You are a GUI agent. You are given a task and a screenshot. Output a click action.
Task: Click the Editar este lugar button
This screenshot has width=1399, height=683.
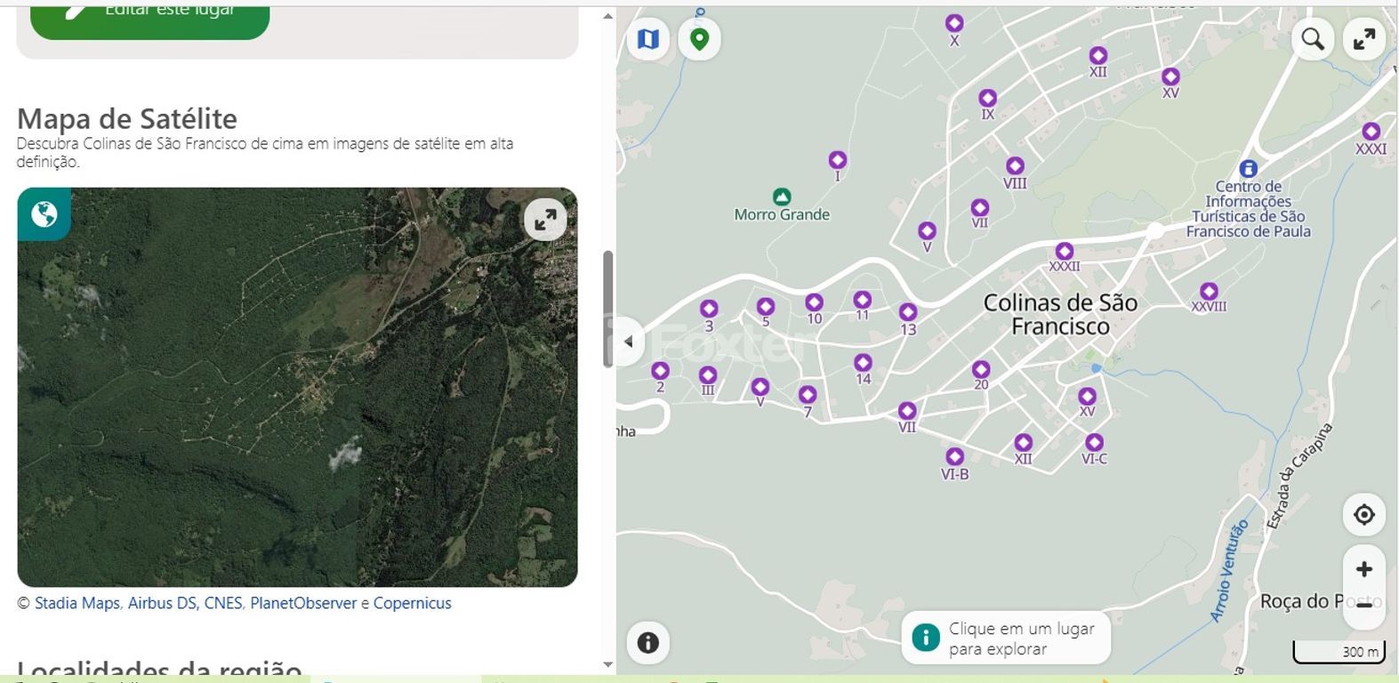[x=149, y=13]
